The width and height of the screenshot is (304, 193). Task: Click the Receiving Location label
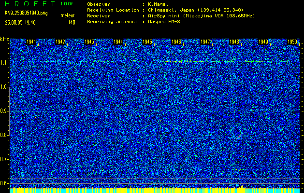(x=113, y=10)
